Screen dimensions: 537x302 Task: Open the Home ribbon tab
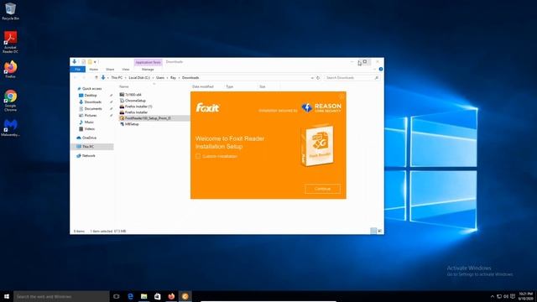93,70
